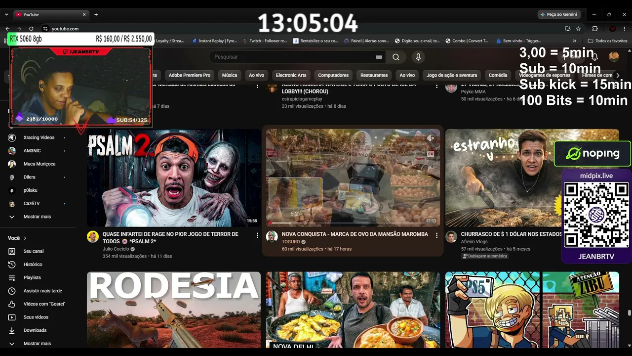
Task: Select the Música chip
Action: [230, 75]
